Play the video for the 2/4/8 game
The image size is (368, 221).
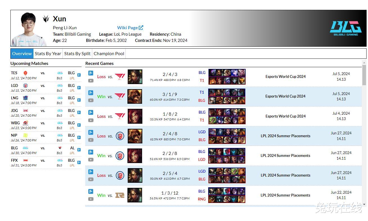click(91, 140)
